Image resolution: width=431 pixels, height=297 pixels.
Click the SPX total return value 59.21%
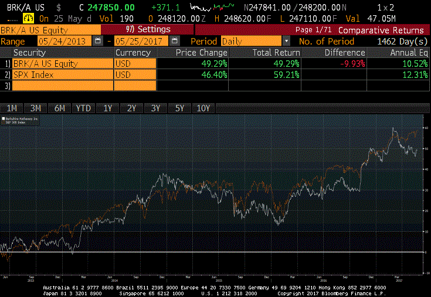(x=286, y=74)
